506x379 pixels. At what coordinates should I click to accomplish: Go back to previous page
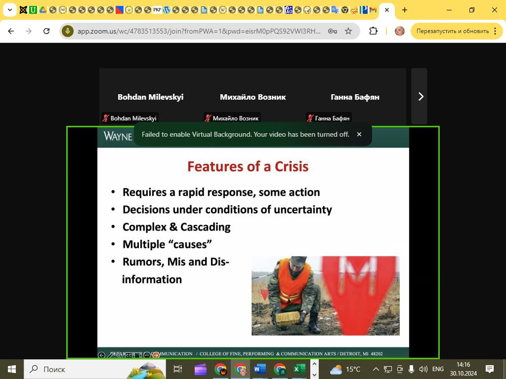point(11,31)
